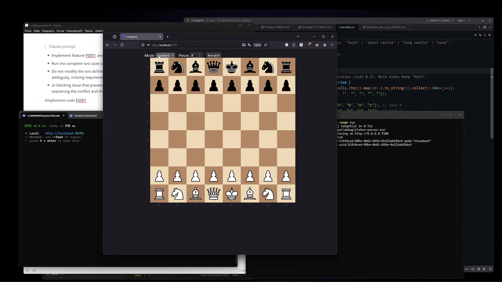Open the tab groups icon in browser
The image size is (502, 282).
pos(115,37)
